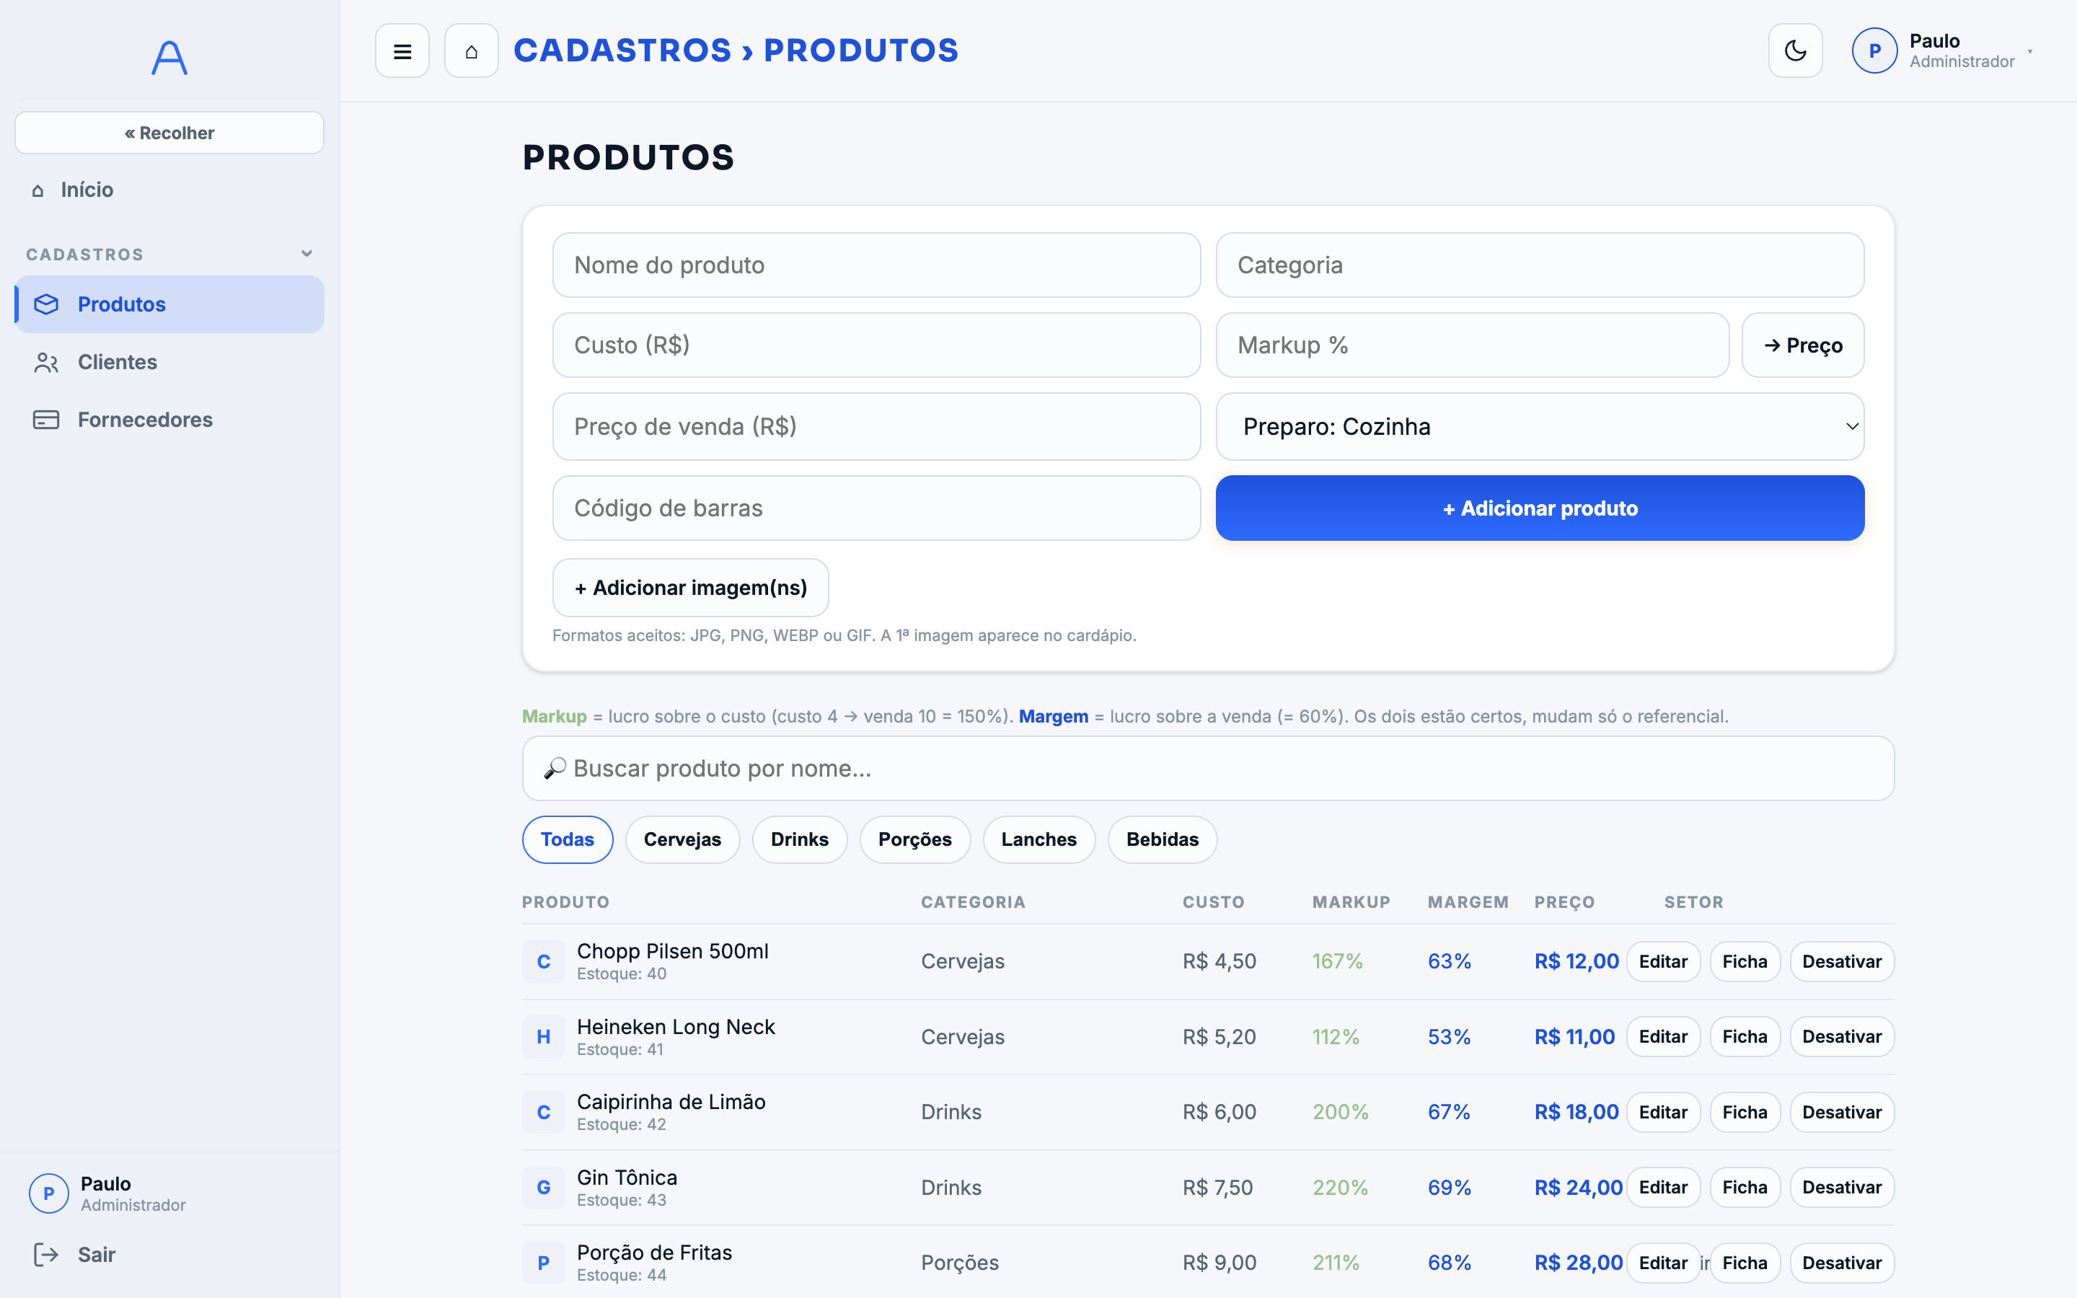Open the hamburger menu button
The width and height of the screenshot is (2077, 1298).
click(402, 50)
